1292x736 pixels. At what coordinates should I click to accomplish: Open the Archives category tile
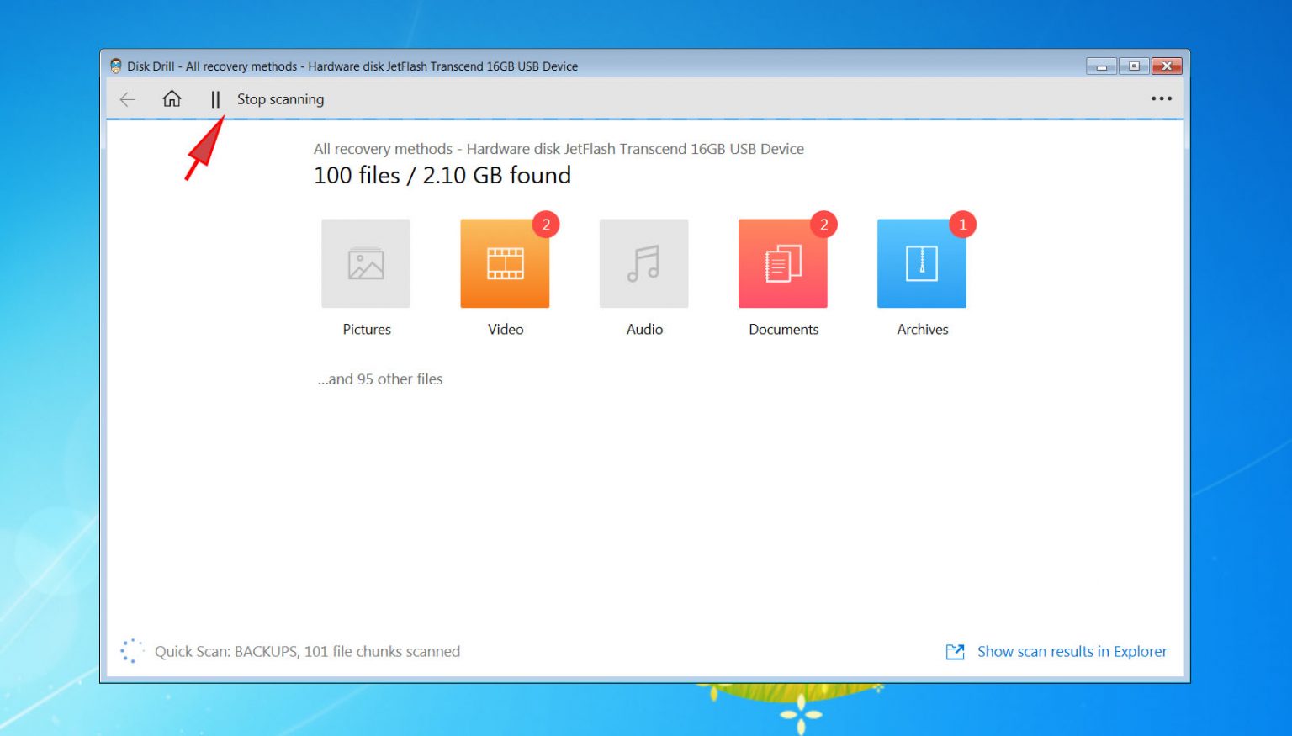[921, 263]
